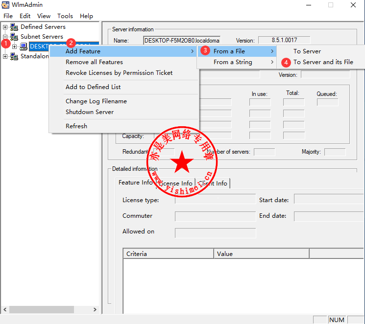Click the feature Version field
365x324 pixels.
click(x=325, y=75)
